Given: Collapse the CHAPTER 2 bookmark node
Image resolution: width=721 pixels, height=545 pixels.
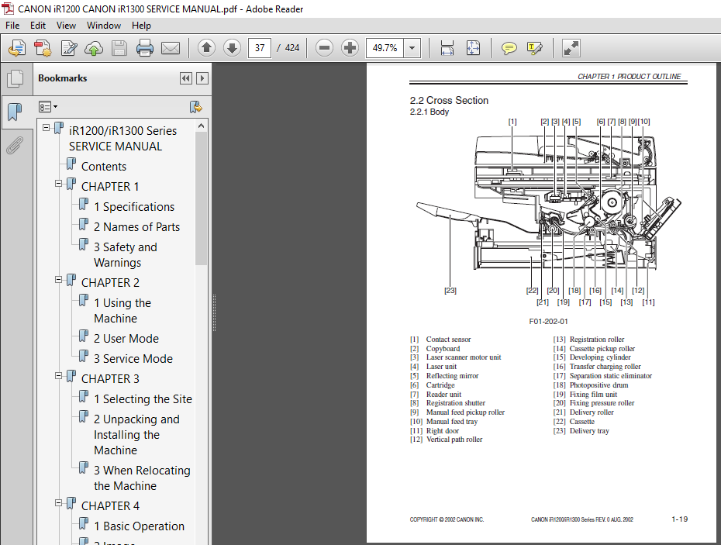Looking at the screenshot, I should point(58,280).
